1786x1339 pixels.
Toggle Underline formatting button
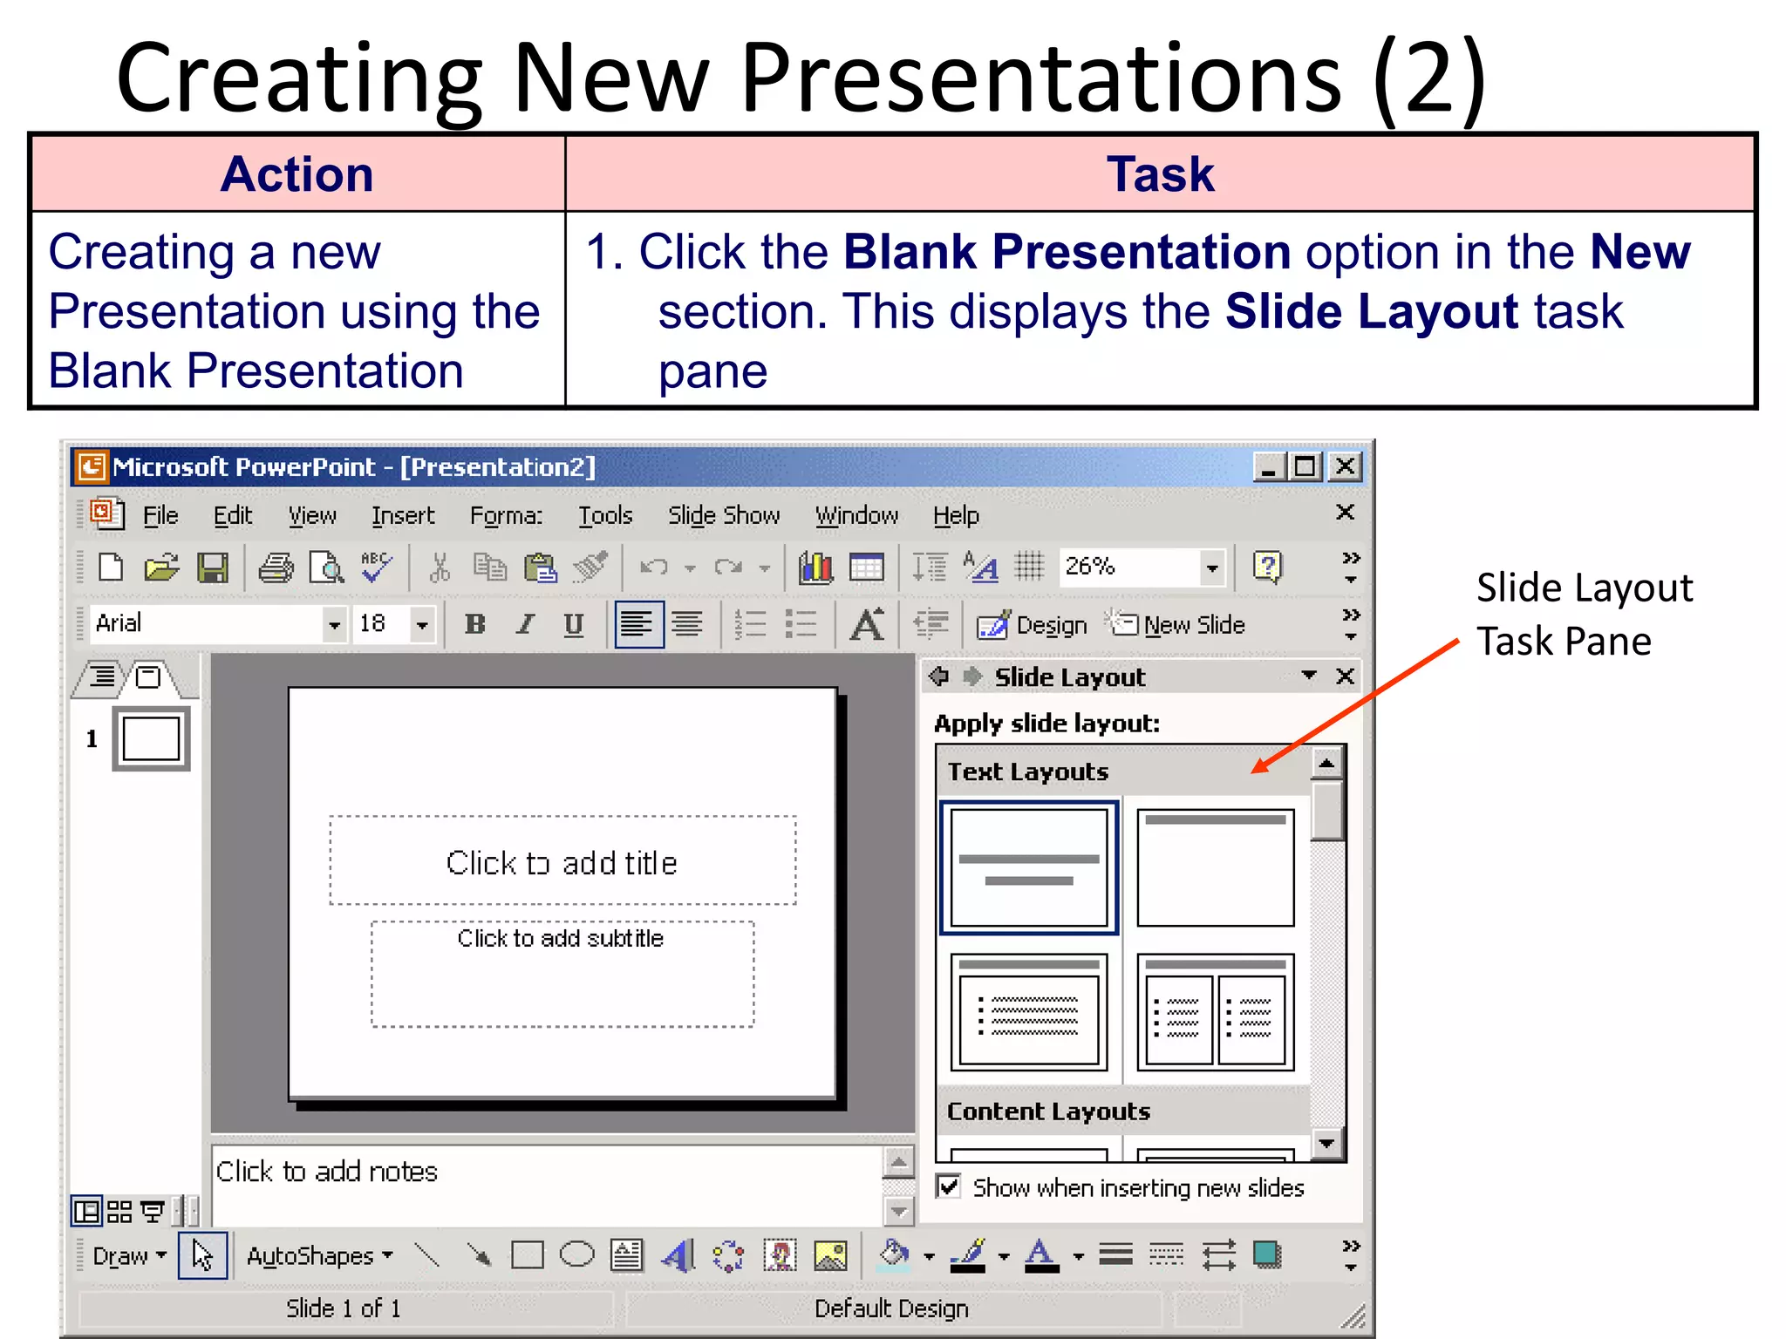point(573,624)
